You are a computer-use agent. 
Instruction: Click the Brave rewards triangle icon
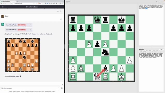(x=41, y=4)
